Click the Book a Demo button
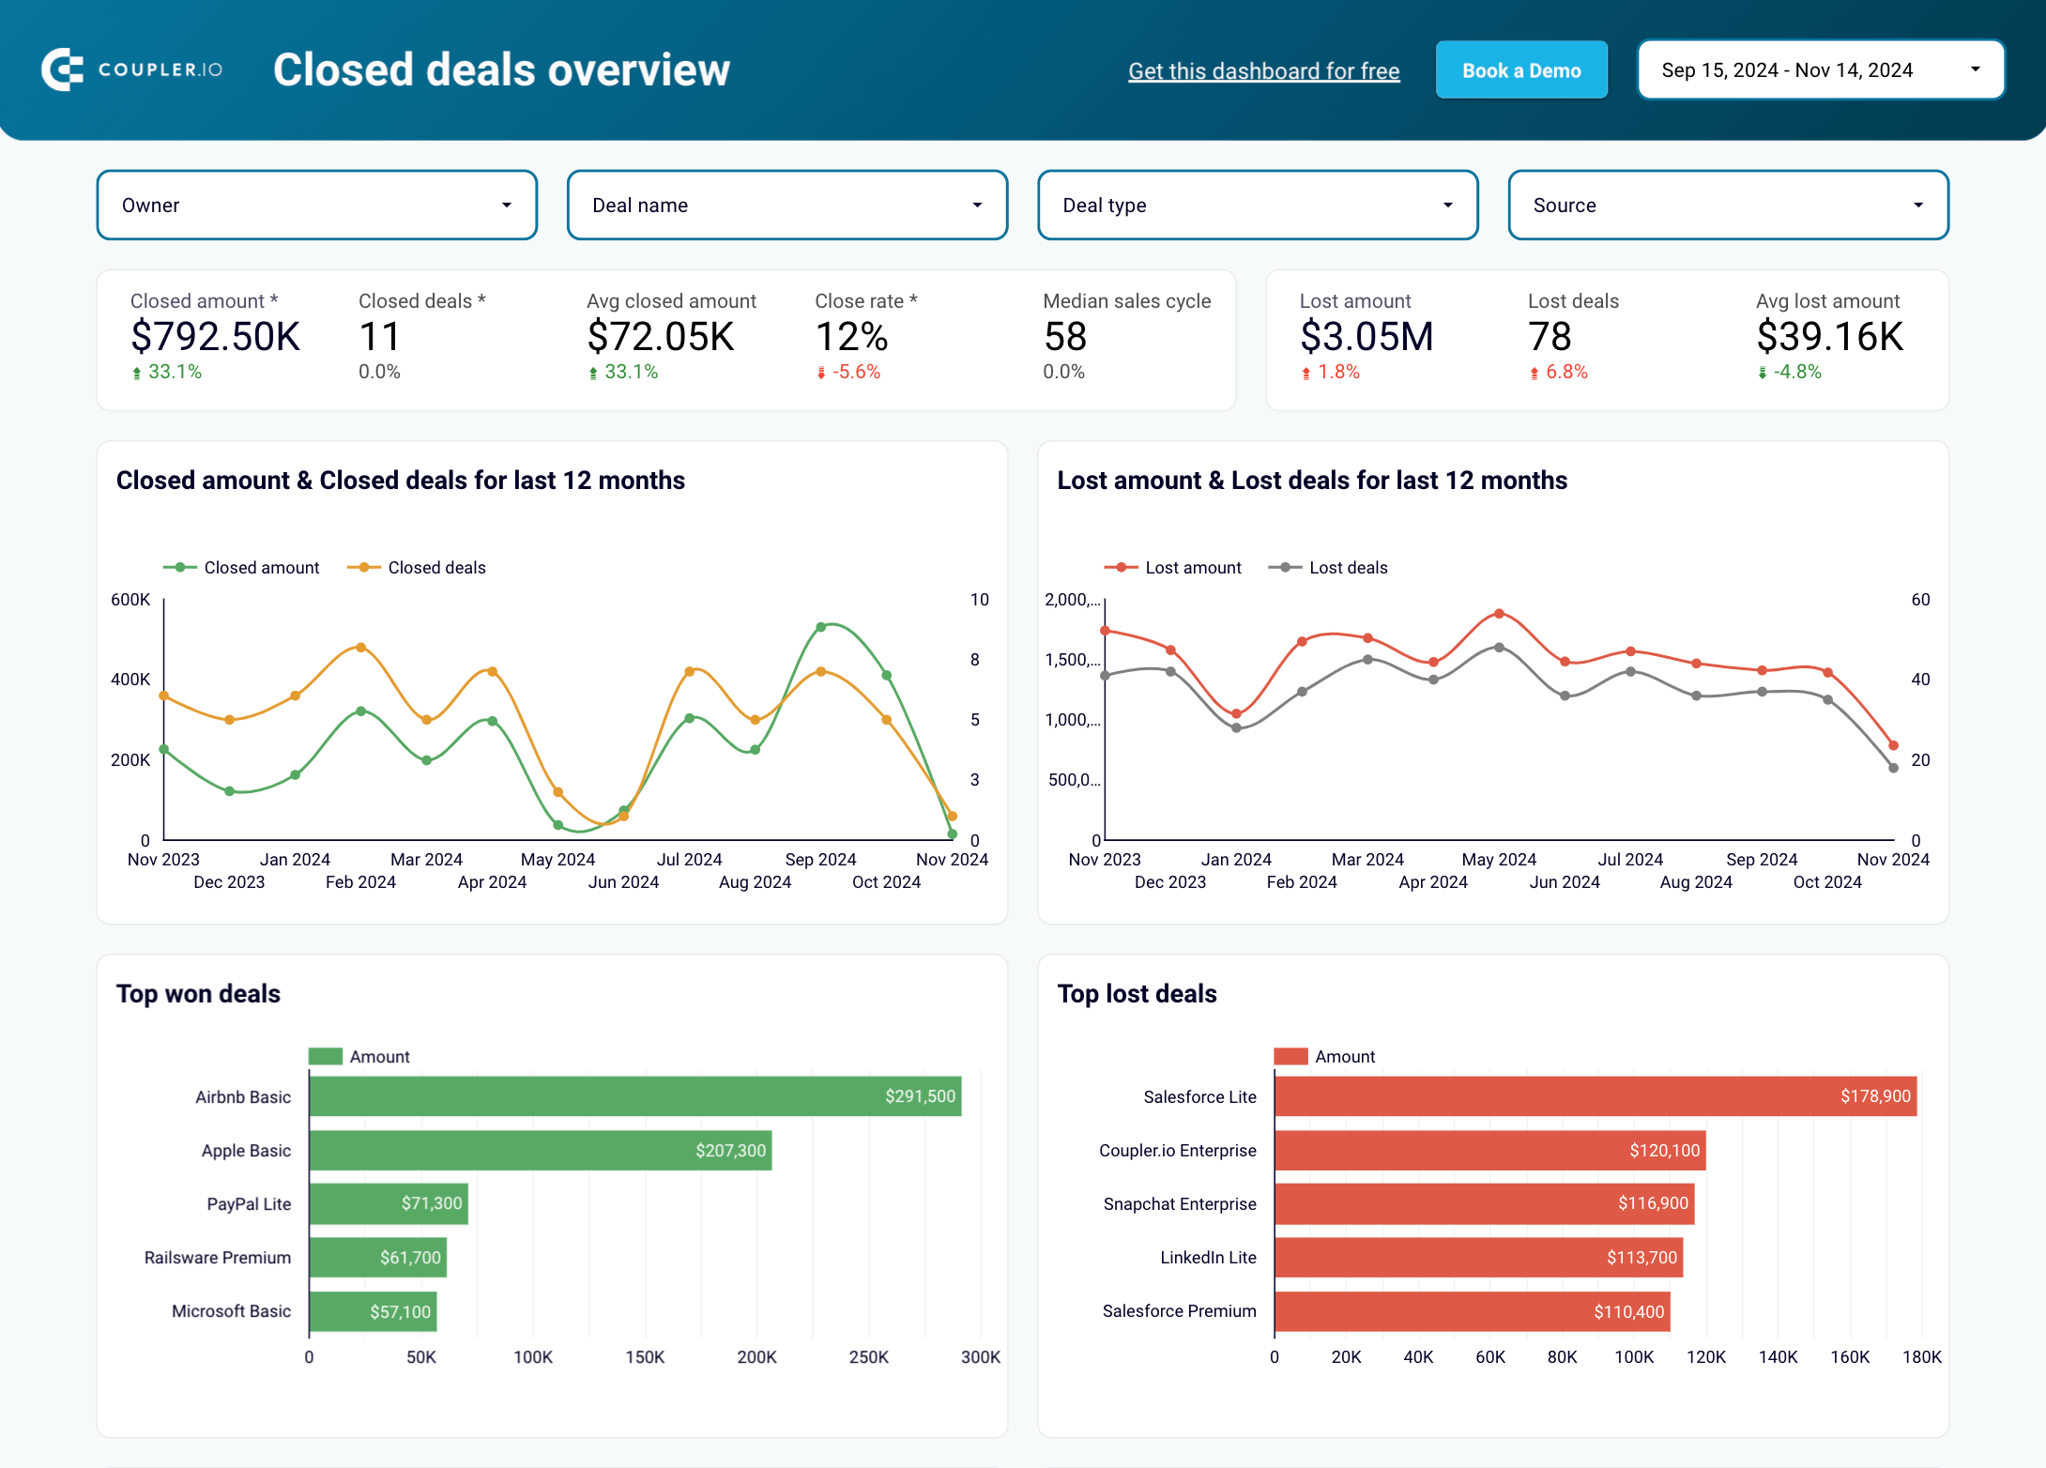Screen dimensions: 2046x1468 [x=1521, y=70]
